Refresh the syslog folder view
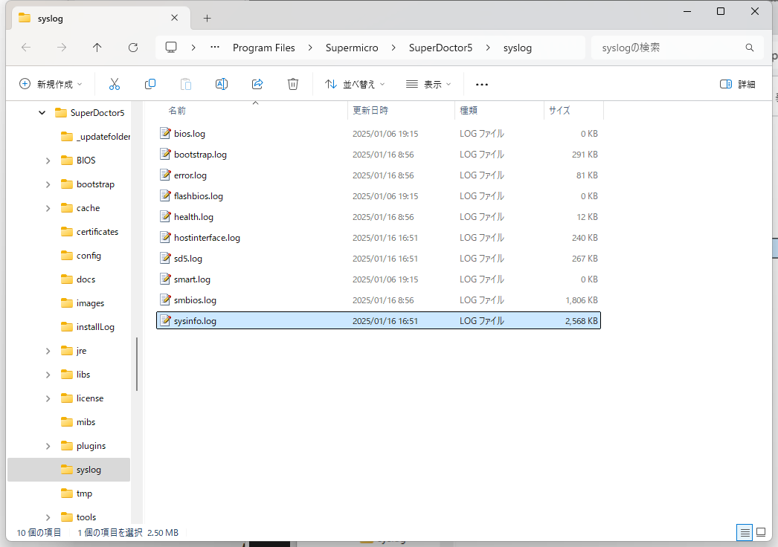Screen dimensions: 778x547 [133, 48]
